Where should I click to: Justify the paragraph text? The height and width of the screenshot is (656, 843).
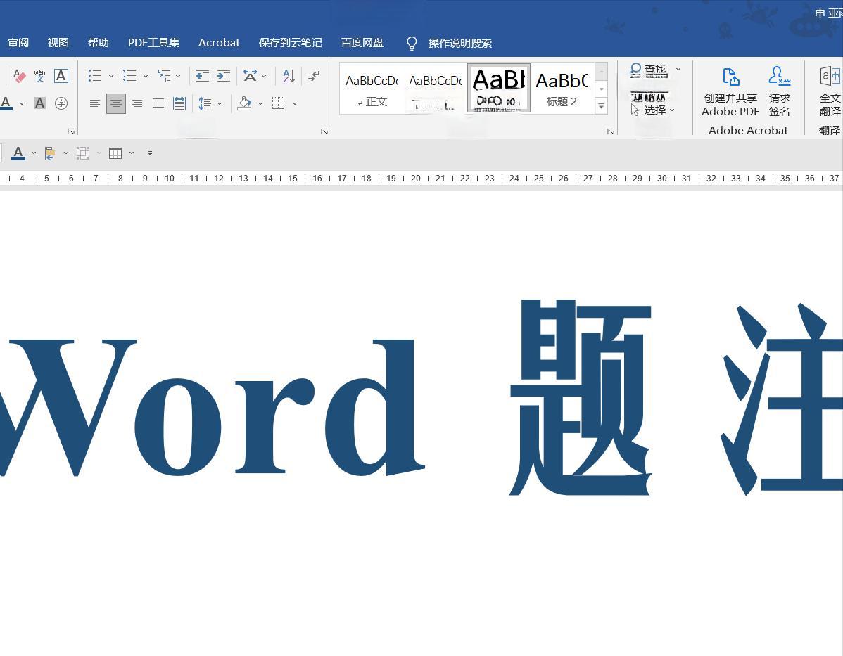click(x=158, y=103)
